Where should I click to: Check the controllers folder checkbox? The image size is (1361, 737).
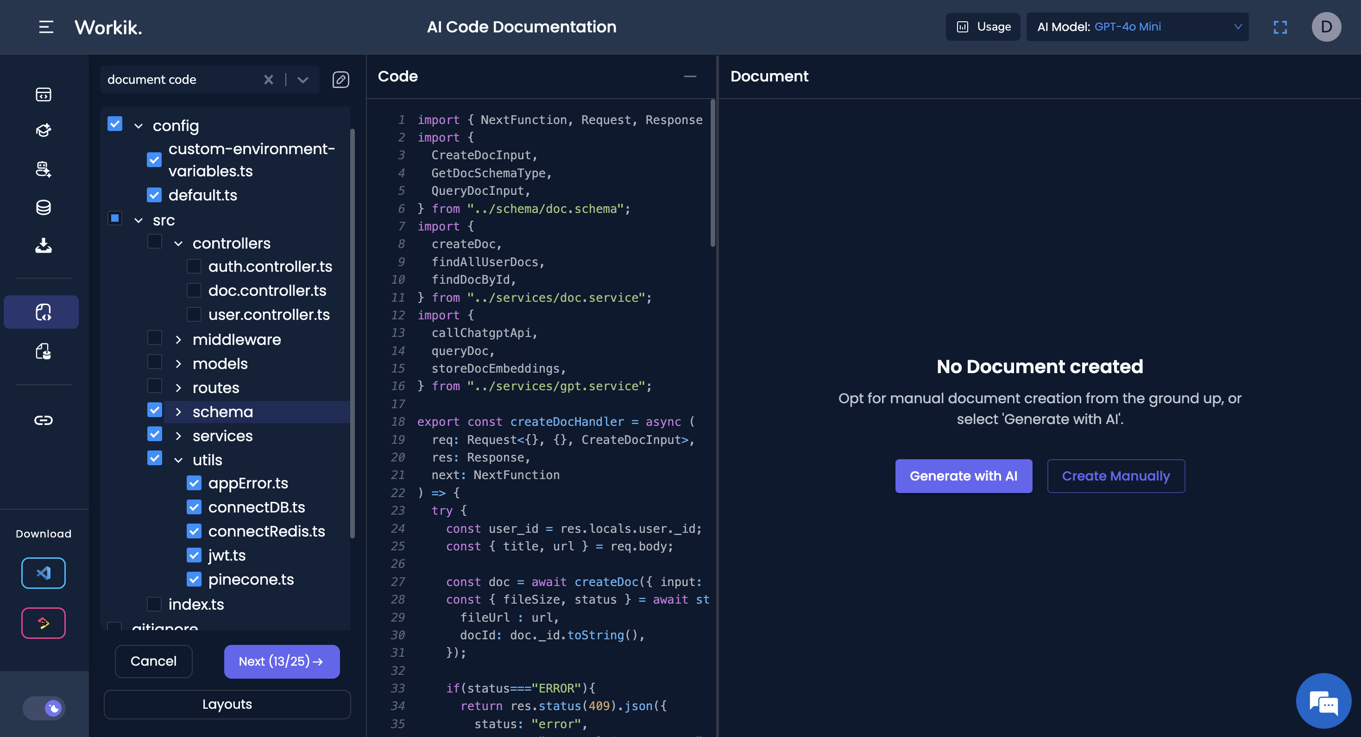[x=154, y=241]
